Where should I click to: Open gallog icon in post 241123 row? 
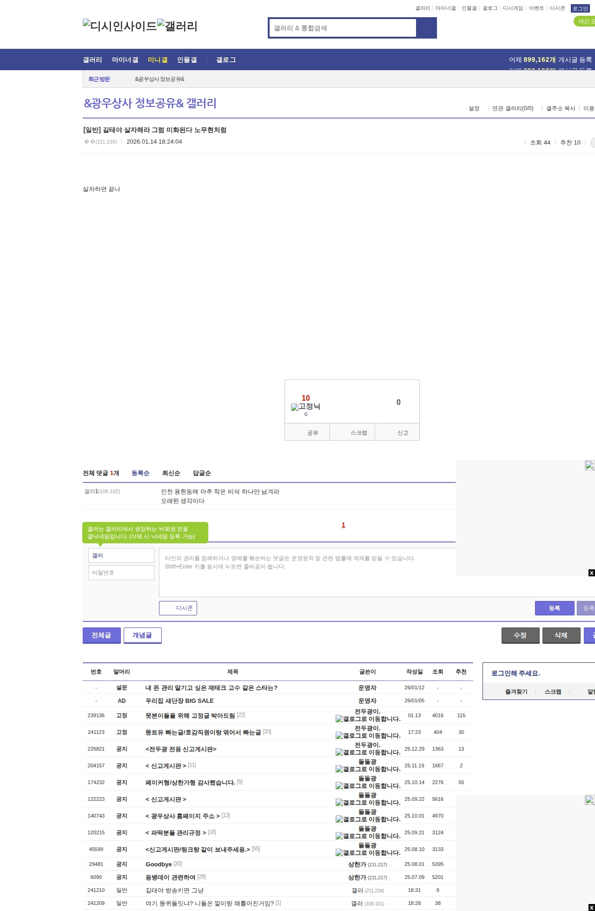[368, 736]
